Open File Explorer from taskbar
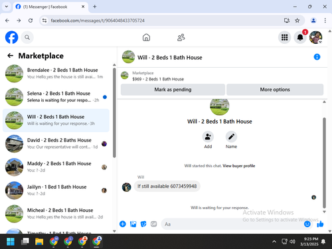Image resolution: width=332 pixels, height=249 pixels. (x=39, y=242)
